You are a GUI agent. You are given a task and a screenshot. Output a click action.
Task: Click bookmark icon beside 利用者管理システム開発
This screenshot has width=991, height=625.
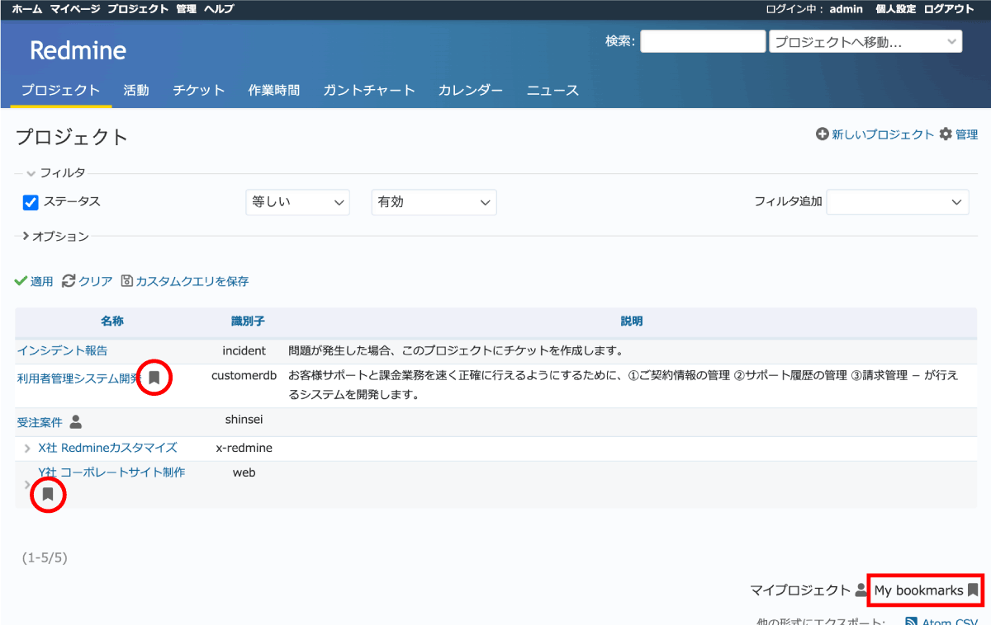pos(154,378)
